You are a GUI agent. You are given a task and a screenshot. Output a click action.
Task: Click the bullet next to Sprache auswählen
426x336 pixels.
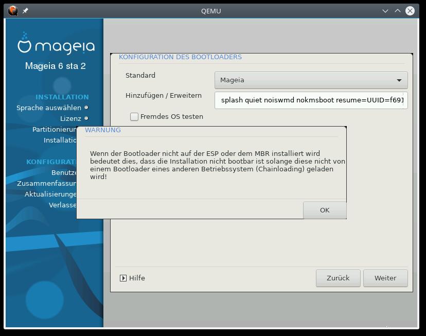86,108
